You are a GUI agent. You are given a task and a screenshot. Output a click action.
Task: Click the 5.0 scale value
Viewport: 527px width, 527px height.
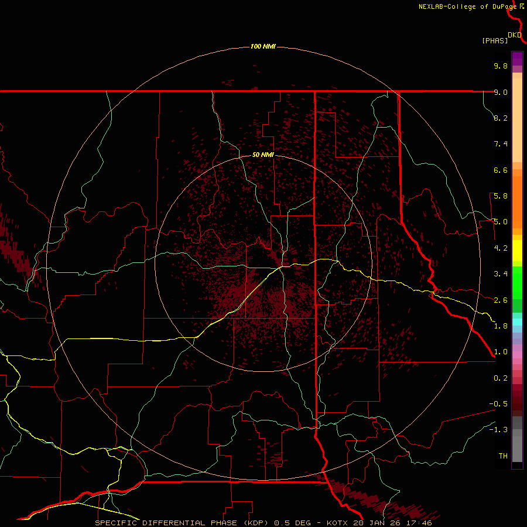click(x=501, y=222)
